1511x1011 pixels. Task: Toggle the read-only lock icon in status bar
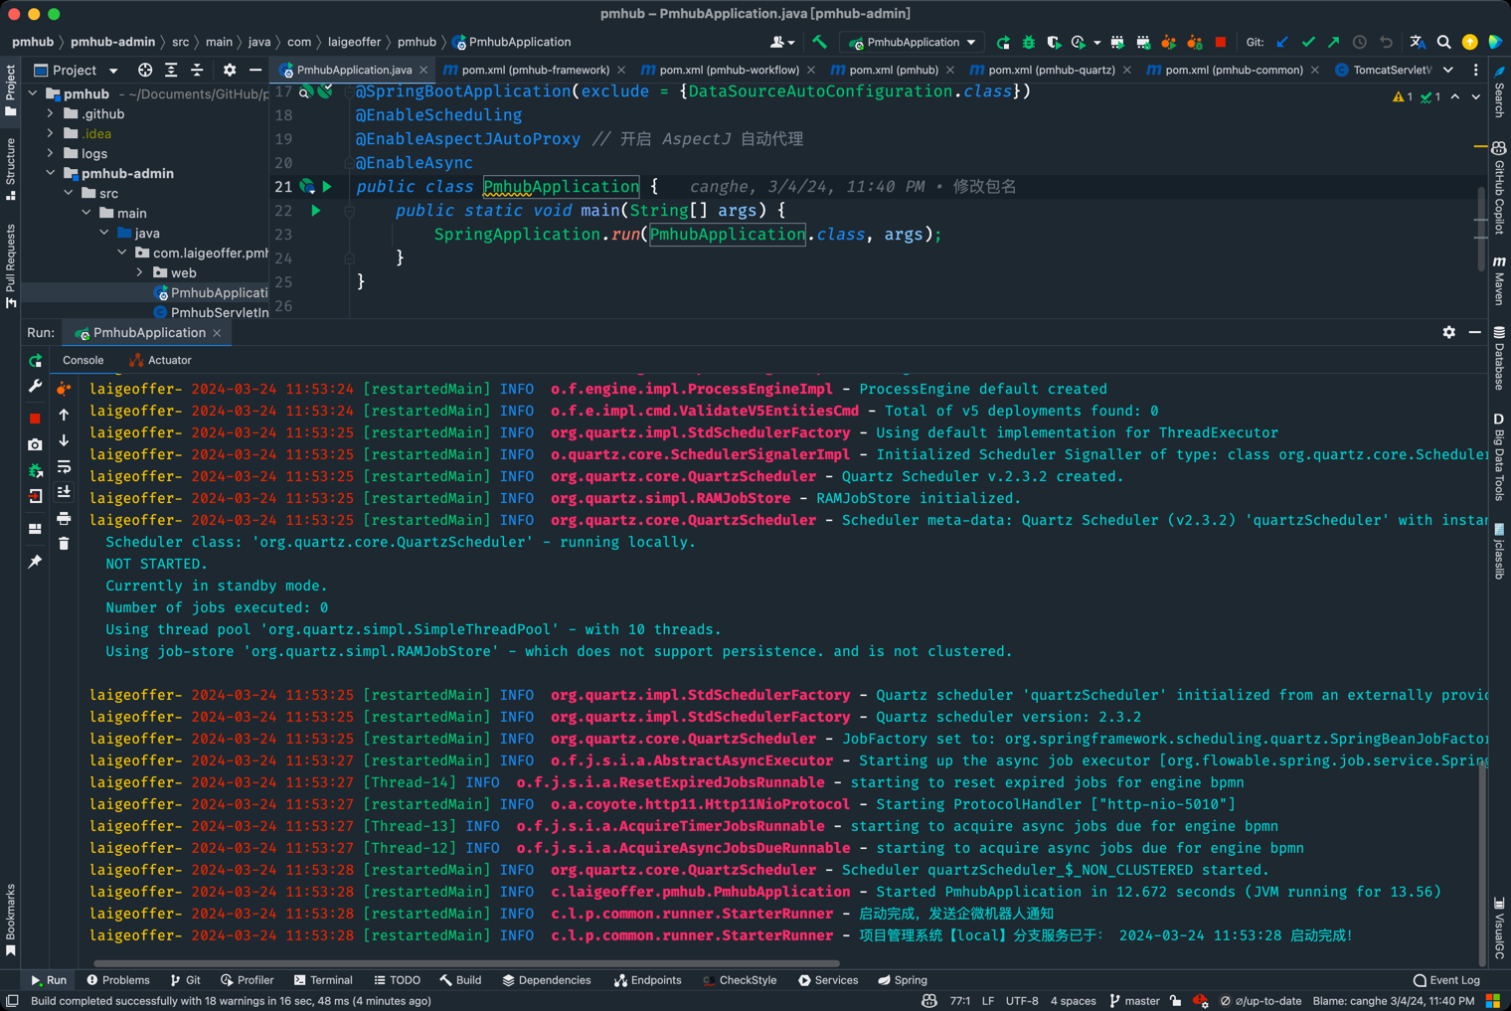point(1175,1001)
